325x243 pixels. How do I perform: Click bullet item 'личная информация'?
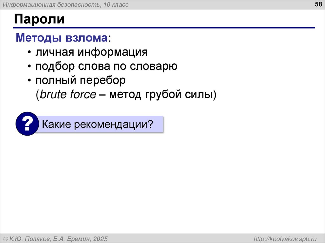click(92, 52)
